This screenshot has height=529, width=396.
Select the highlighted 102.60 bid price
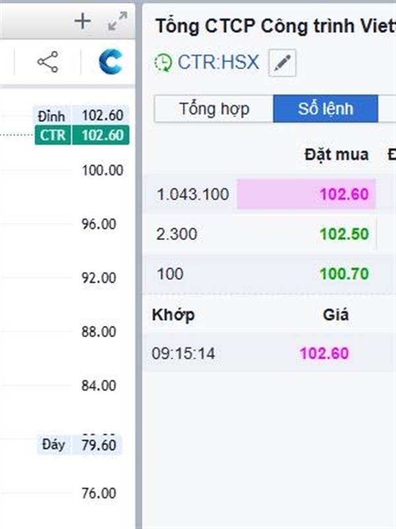344,194
